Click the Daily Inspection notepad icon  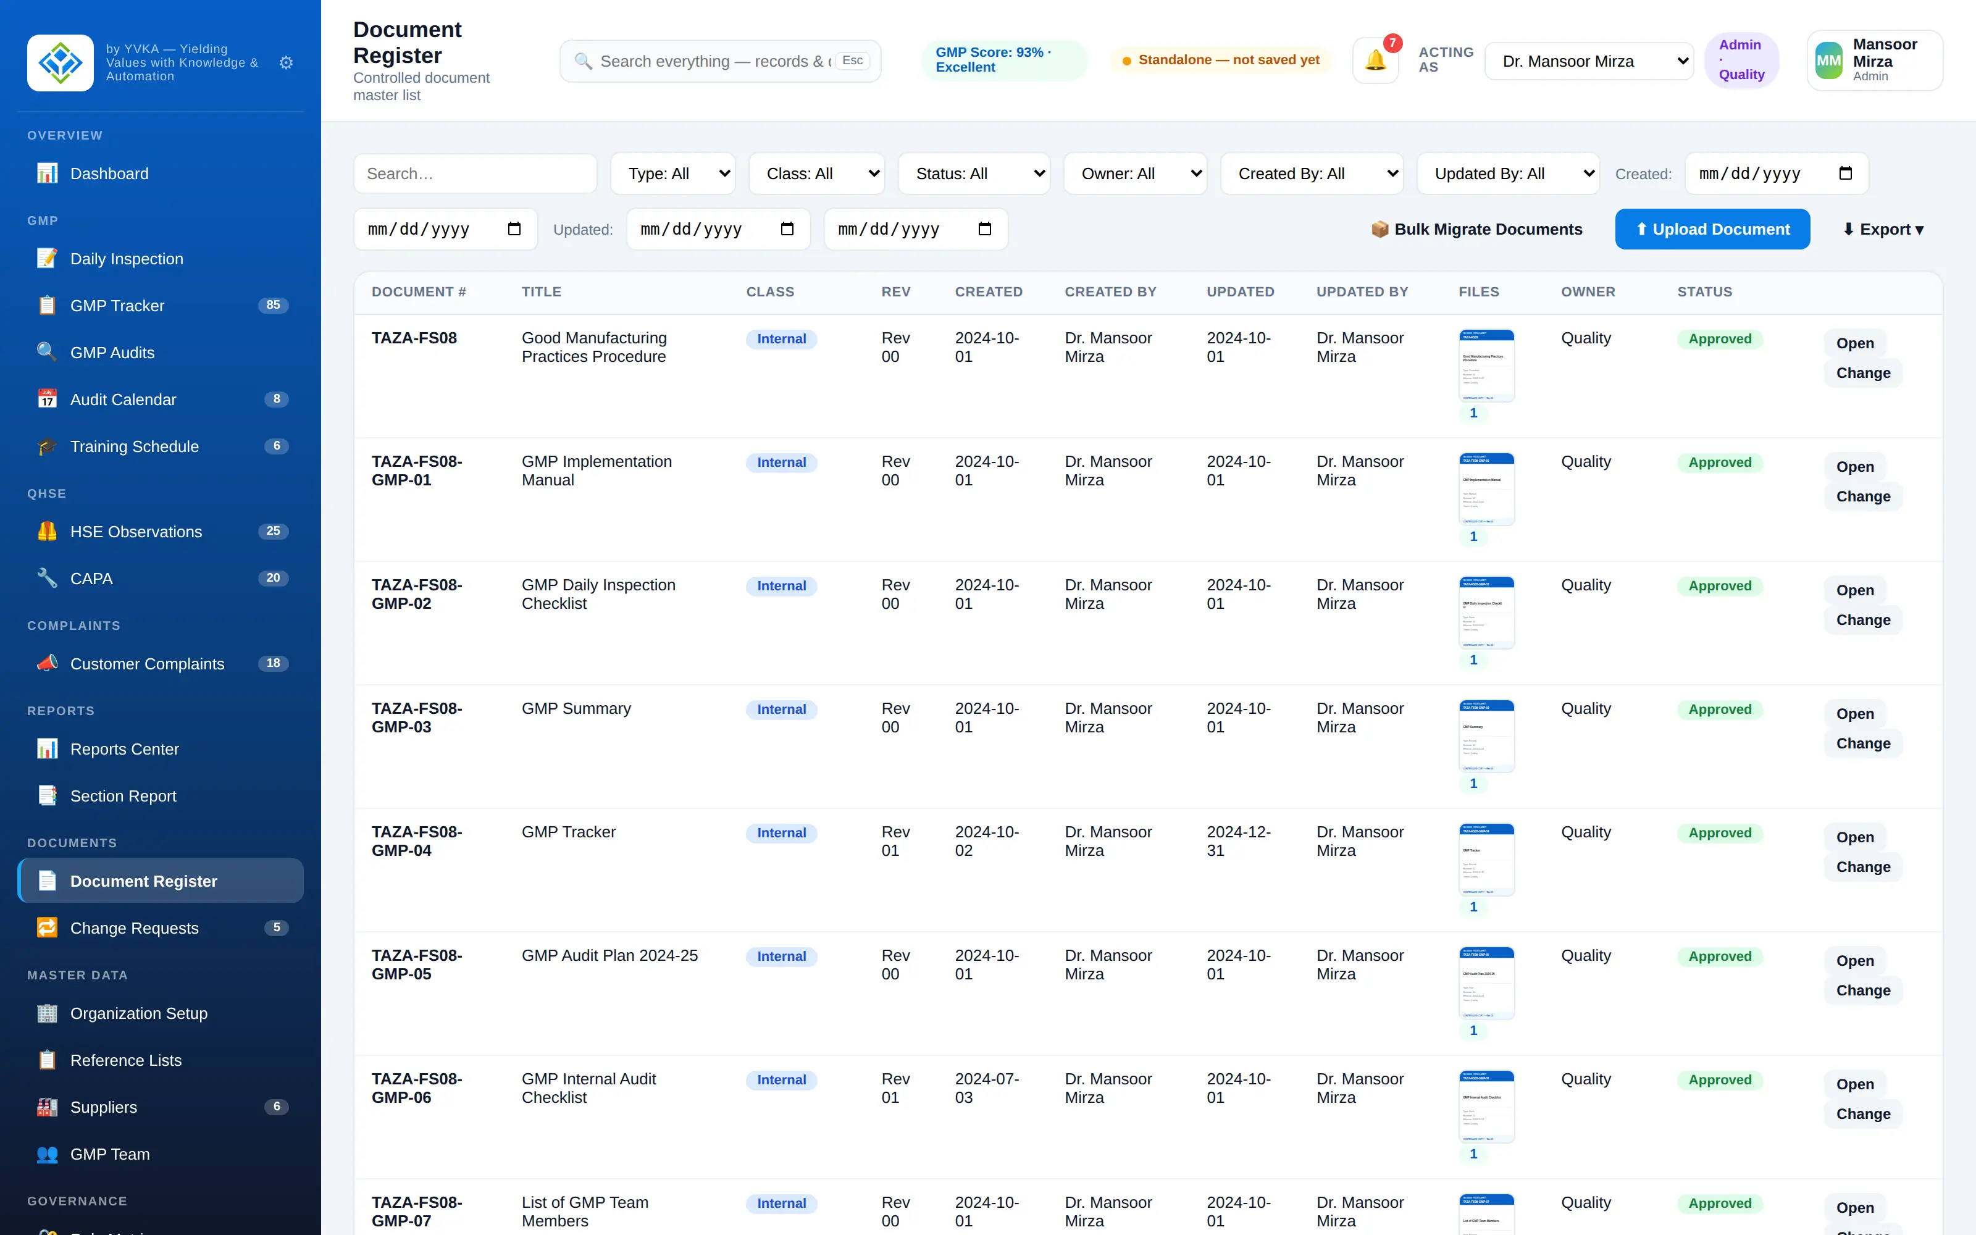click(x=48, y=258)
